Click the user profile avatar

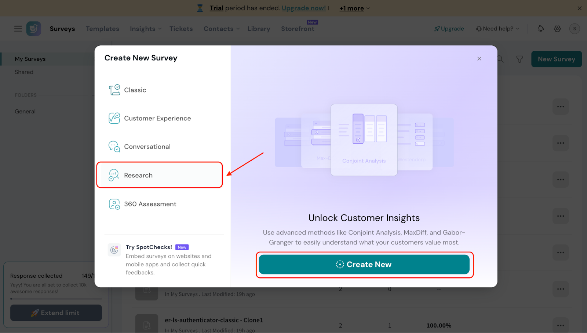574,29
